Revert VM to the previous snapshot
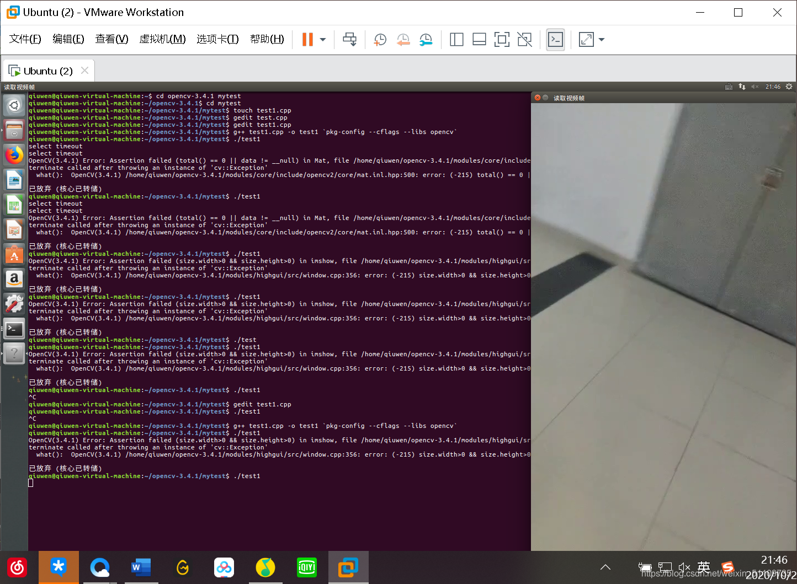The image size is (797, 584). point(403,39)
